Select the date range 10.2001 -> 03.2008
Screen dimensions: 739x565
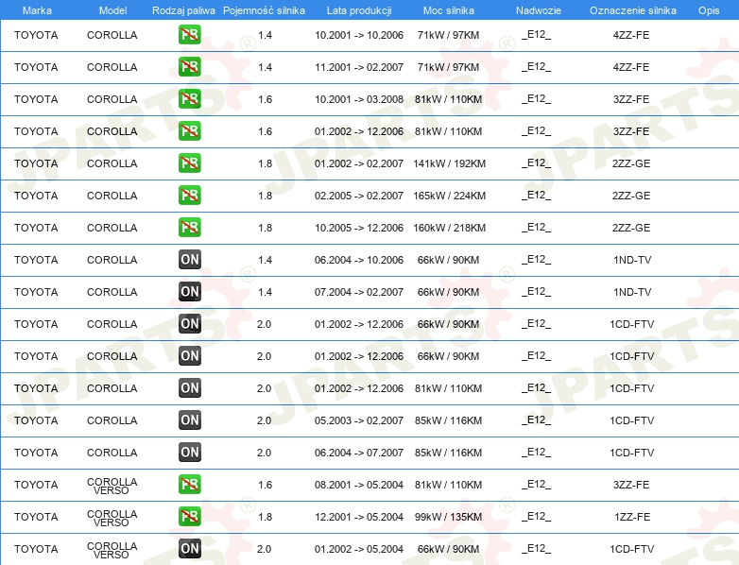[359, 99]
